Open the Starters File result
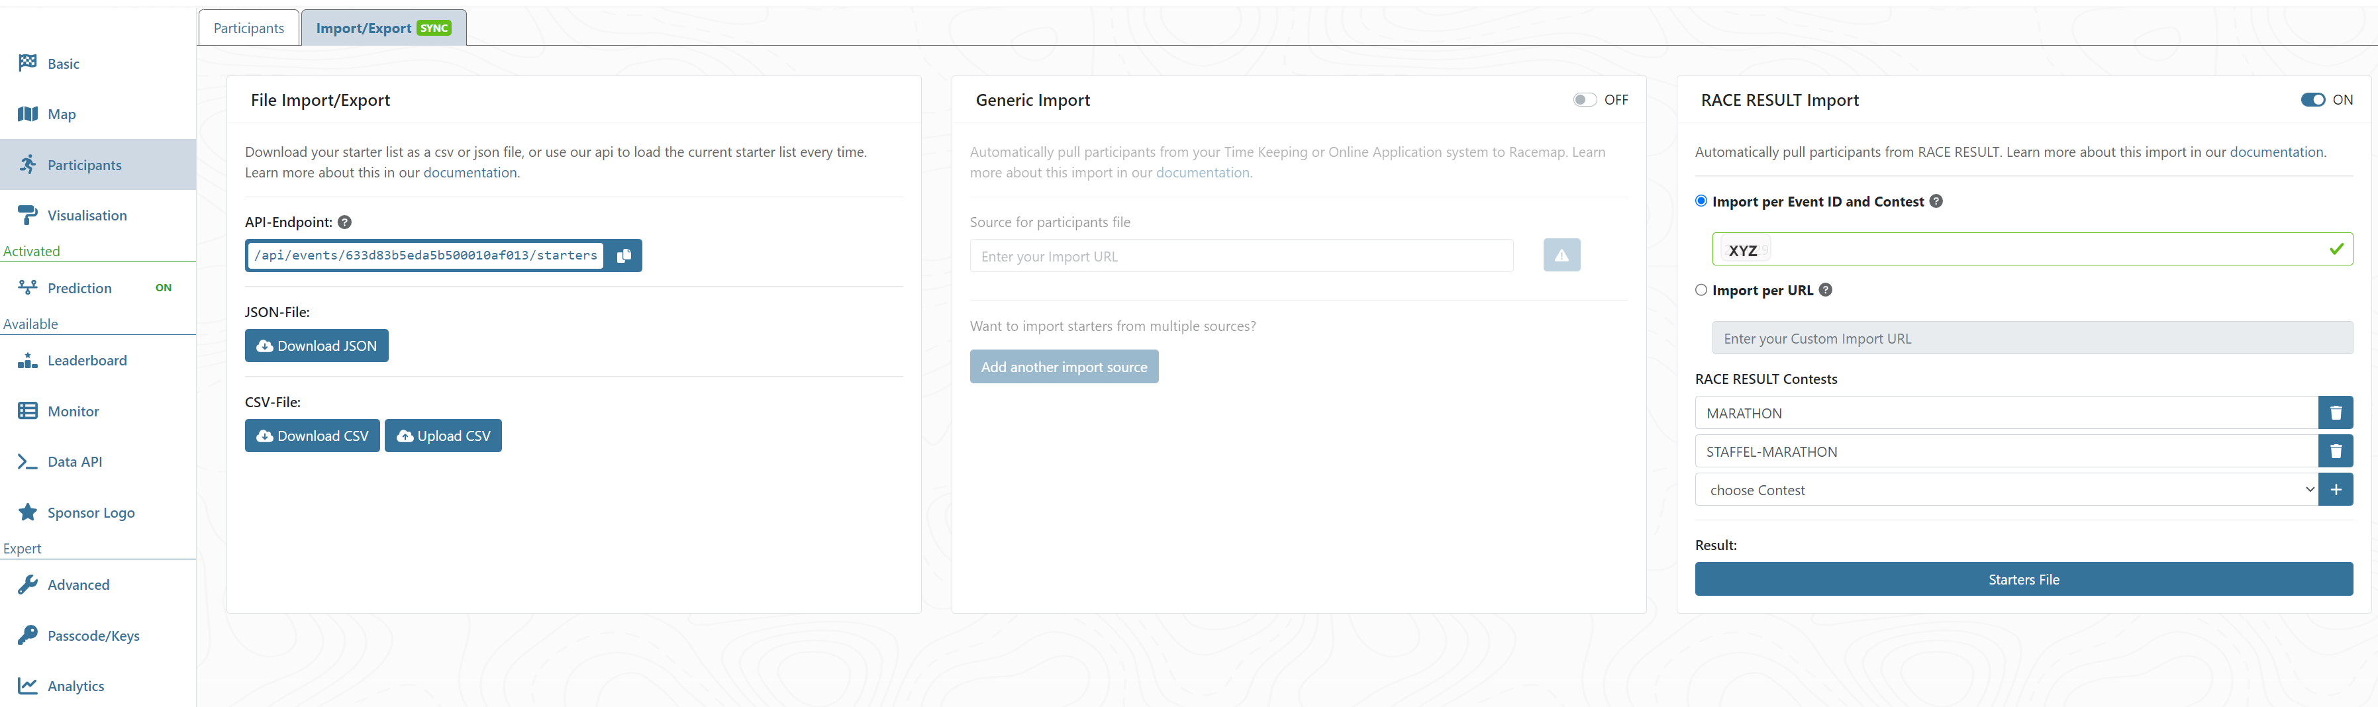The height and width of the screenshot is (707, 2378). (2024, 579)
